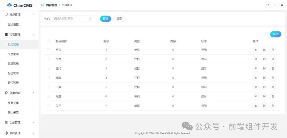Click delete icon for 首页 row

click(273, 50)
